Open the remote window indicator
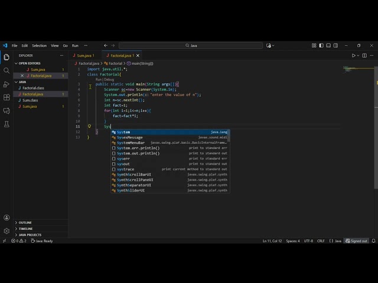Screen dimensions: 378x283 (4, 241)
